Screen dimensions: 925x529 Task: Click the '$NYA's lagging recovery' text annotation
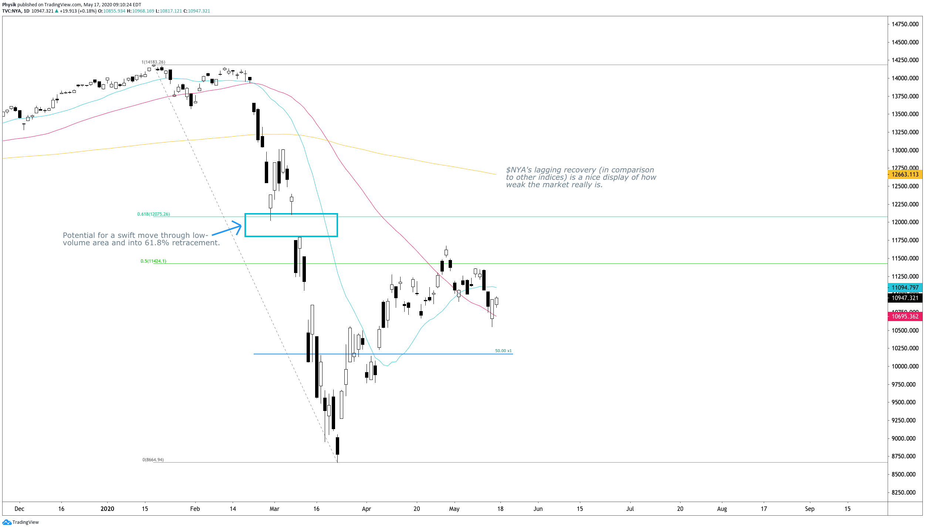click(581, 177)
